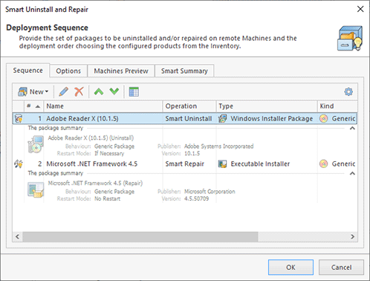Delete item with red X icon
Viewport: 370px width, 281px height.
click(79, 92)
